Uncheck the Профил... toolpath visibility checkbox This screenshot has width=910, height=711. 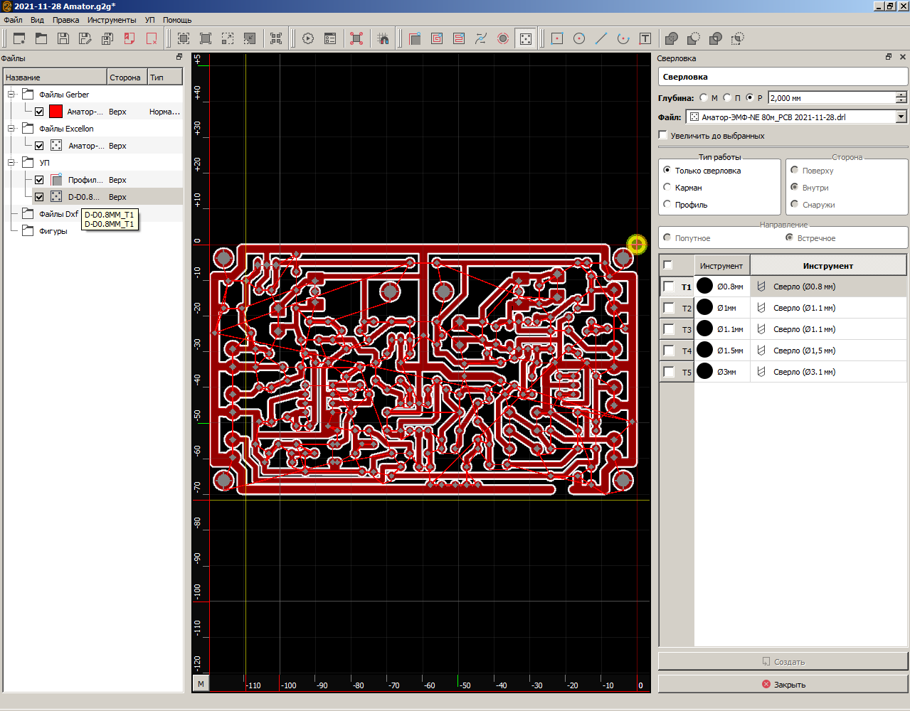coord(39,180)
